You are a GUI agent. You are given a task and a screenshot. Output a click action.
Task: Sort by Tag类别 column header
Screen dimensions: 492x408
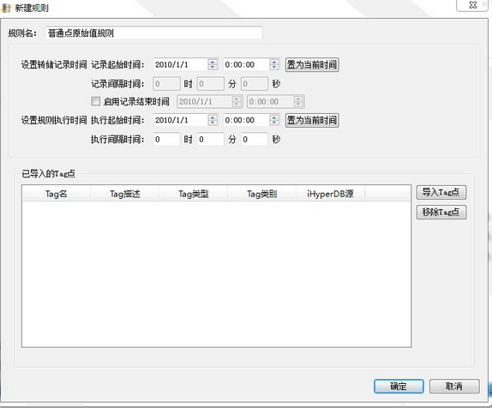point(261,194)
